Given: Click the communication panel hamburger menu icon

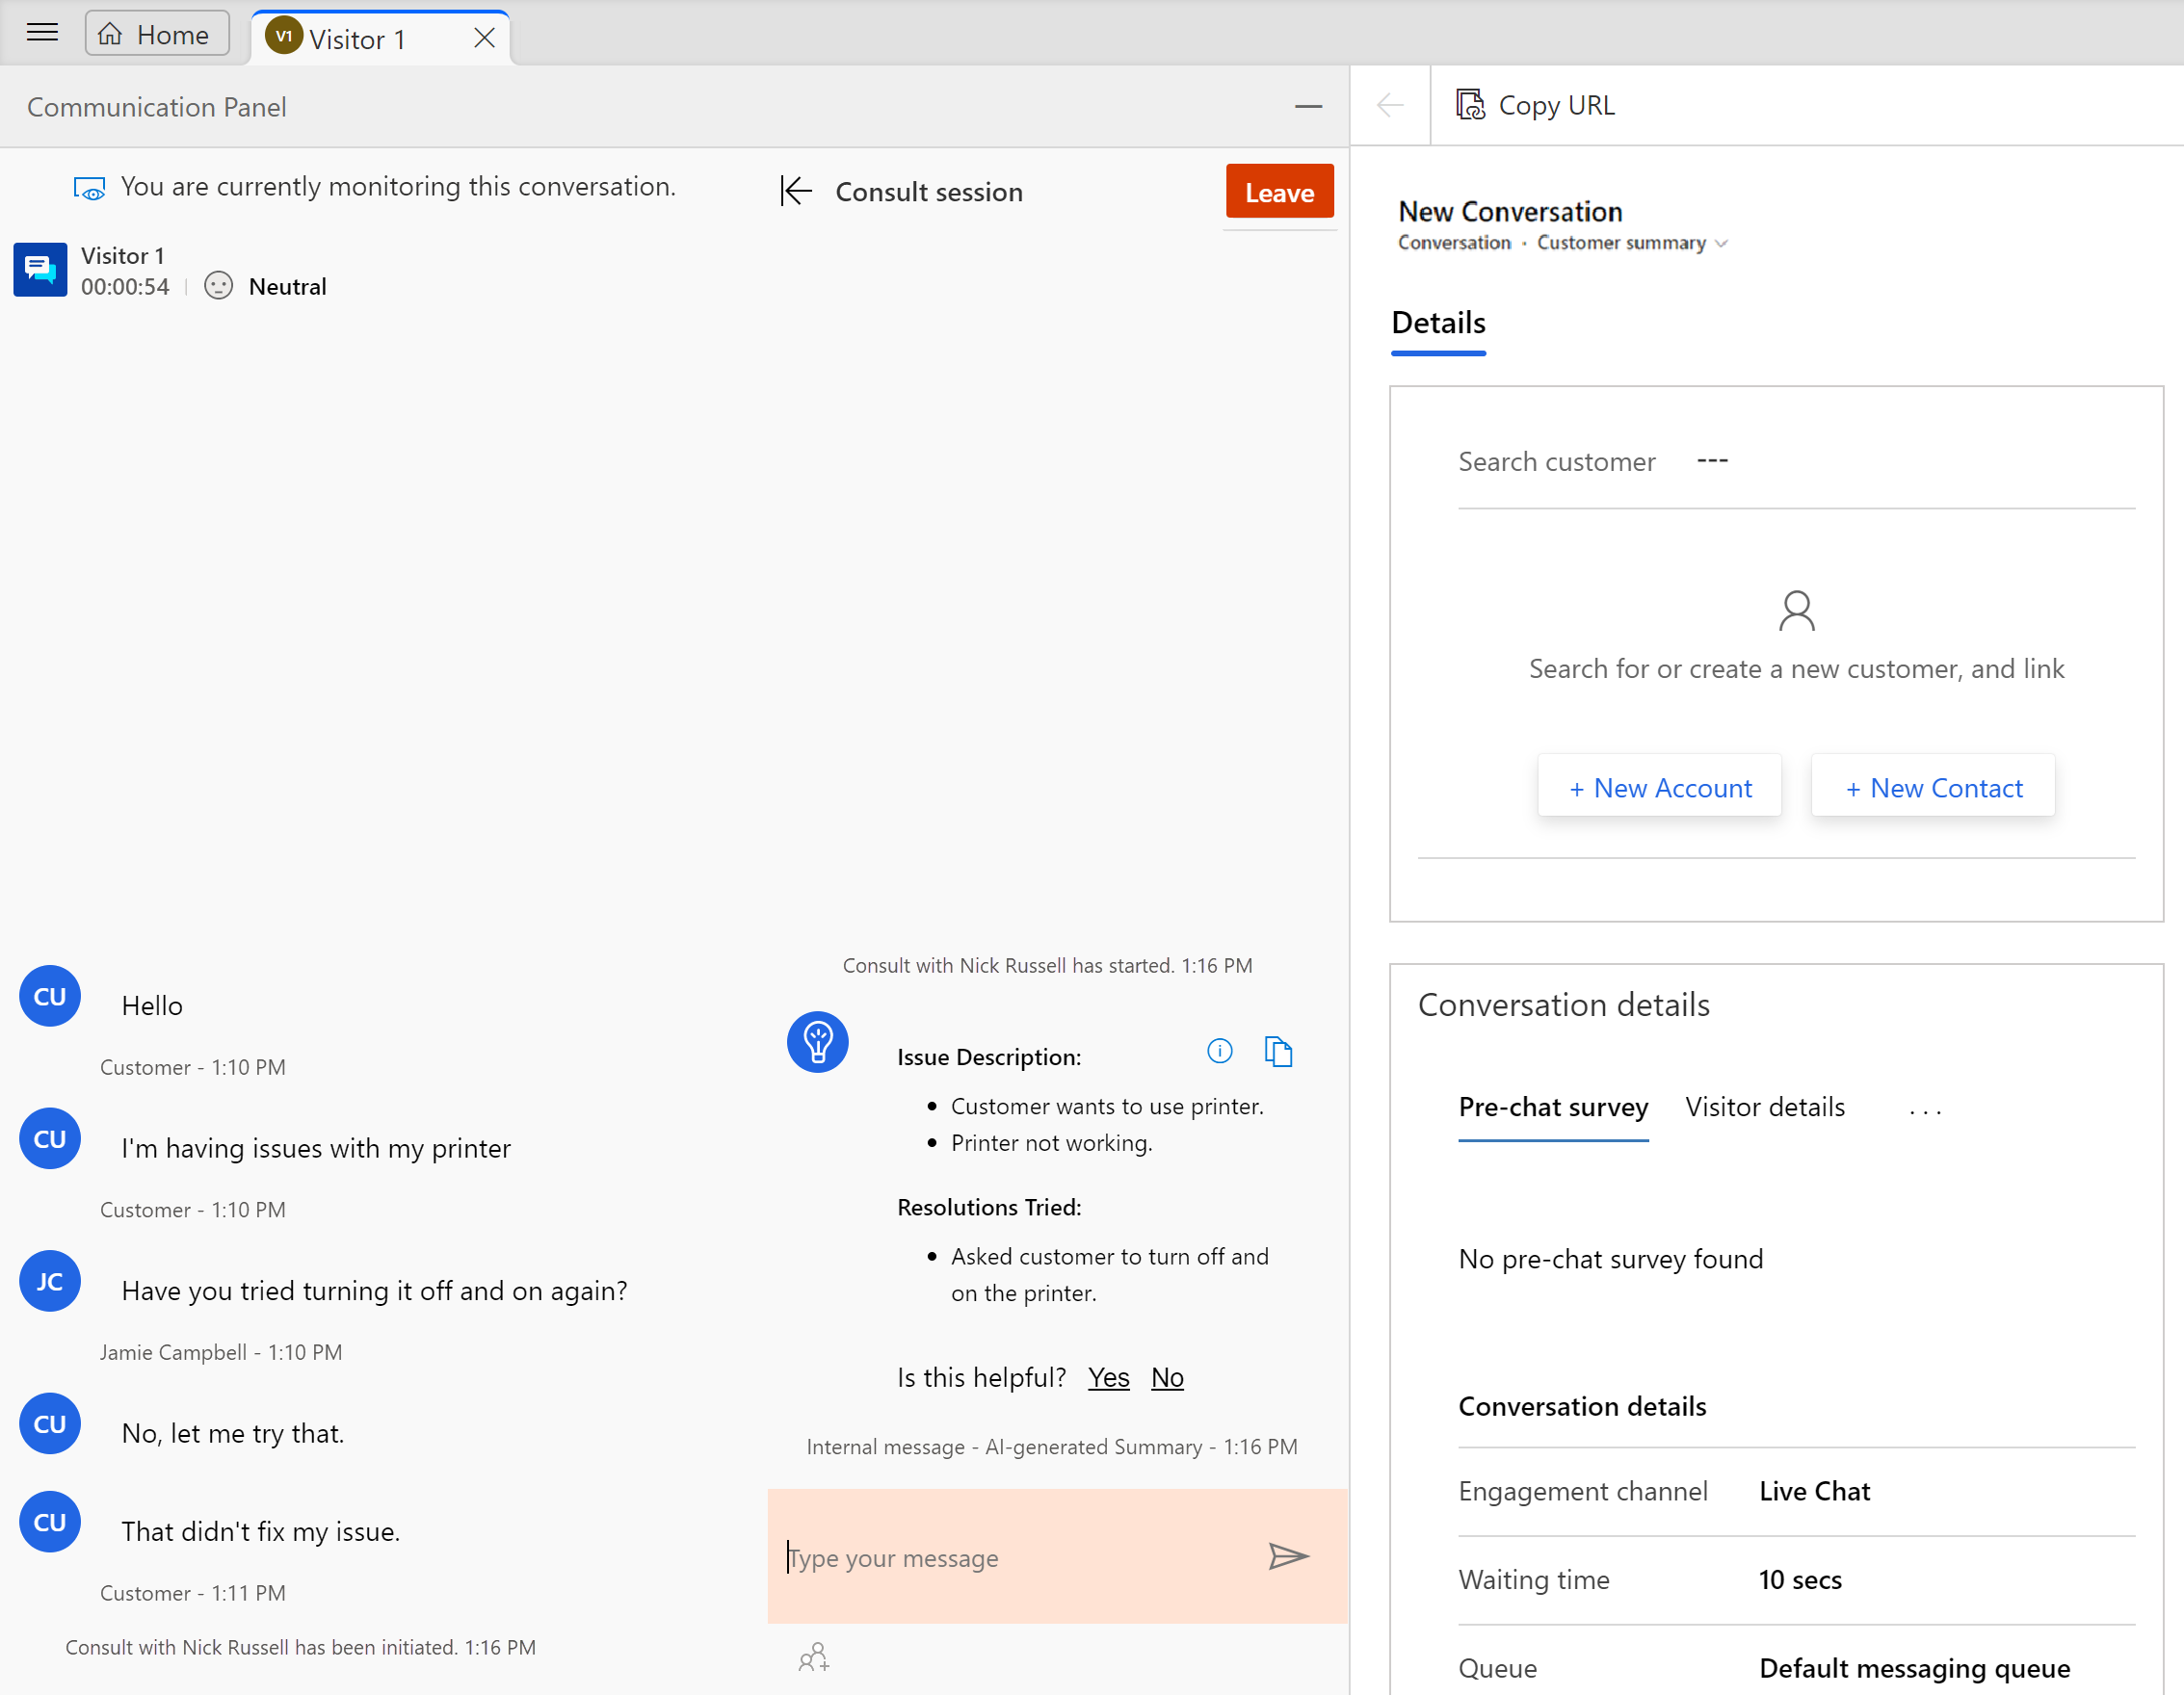Looking at the screenshot, I should [x=42, y=30].
